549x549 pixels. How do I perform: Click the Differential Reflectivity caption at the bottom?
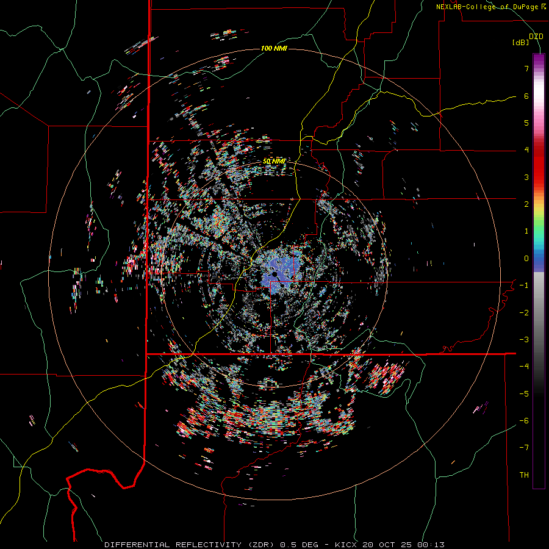point(274,545)
